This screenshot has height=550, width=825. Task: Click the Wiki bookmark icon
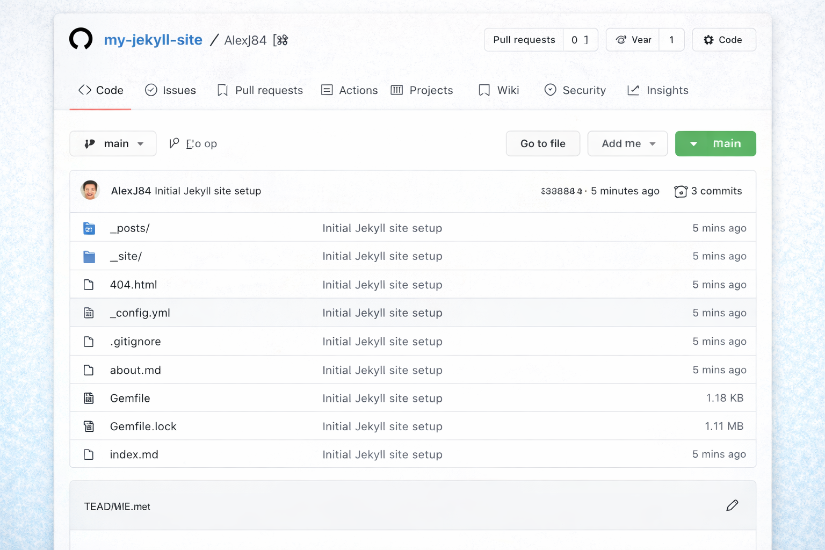(483, 90)
